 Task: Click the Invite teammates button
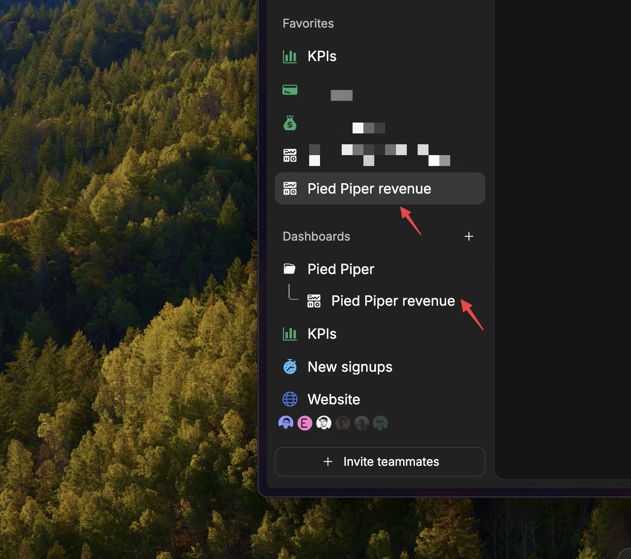click(380, 461)
